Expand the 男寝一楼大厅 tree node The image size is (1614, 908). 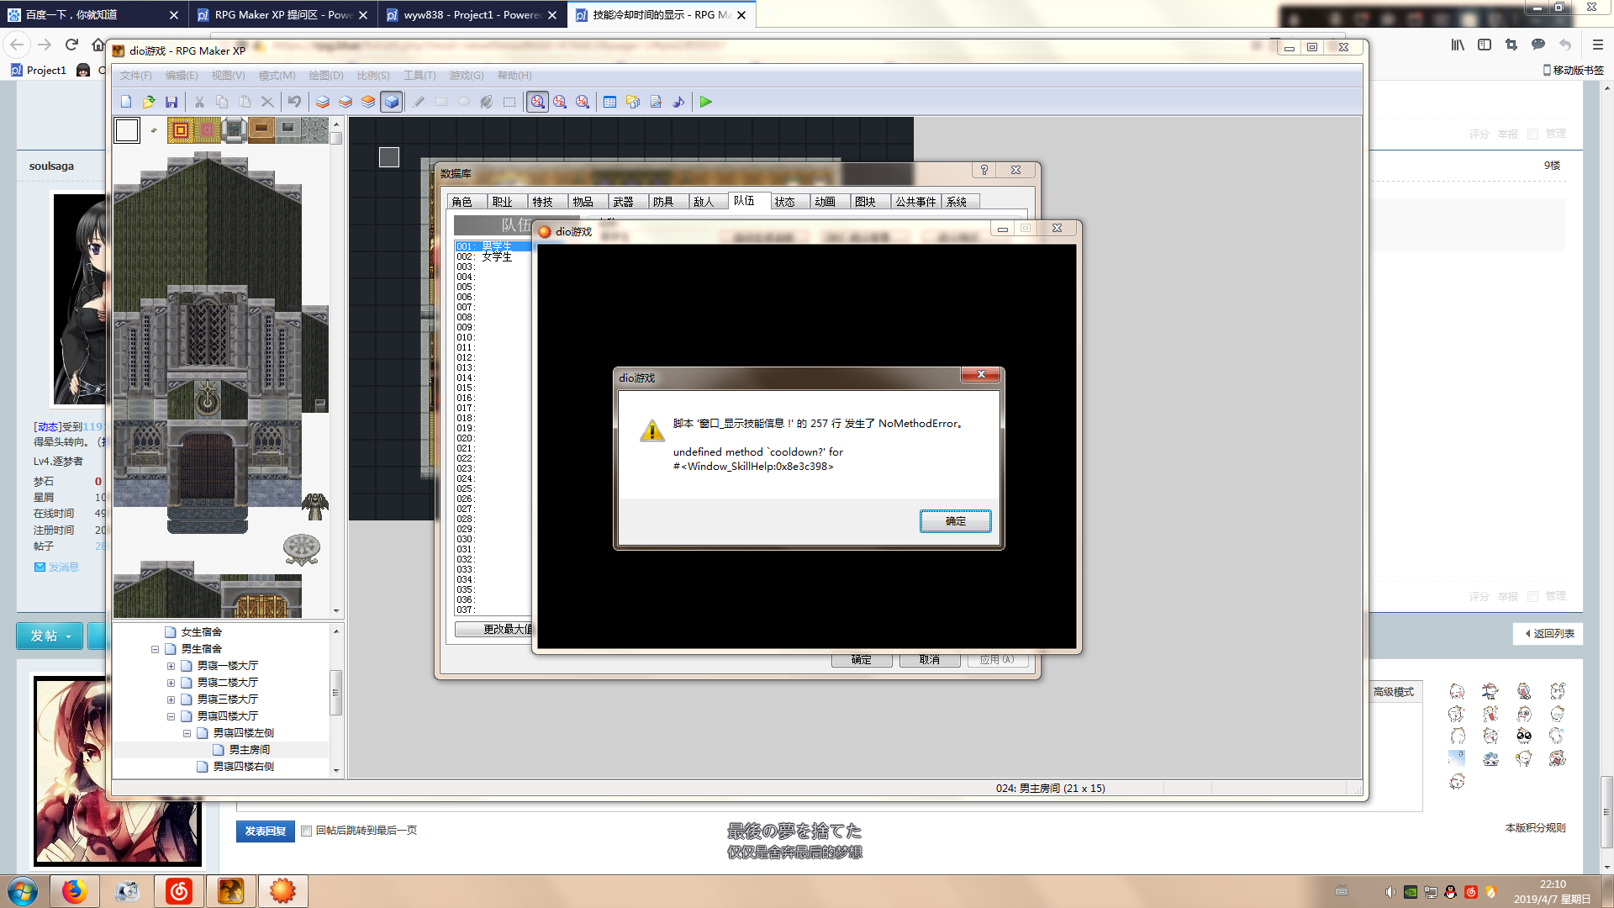point(171,666)
